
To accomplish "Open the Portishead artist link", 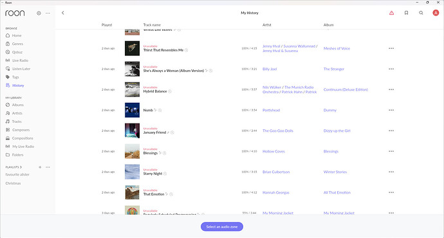I will [x=271, y=110].
